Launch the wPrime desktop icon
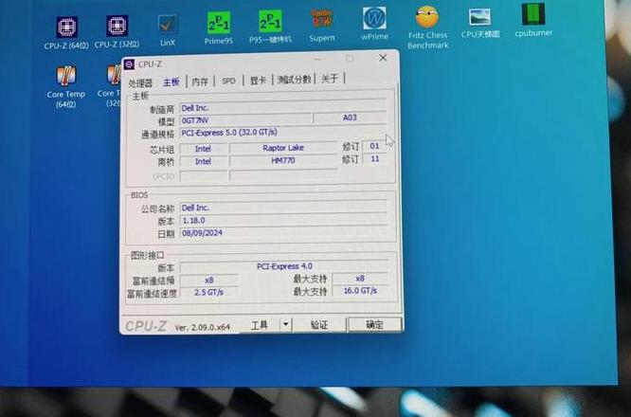Screen dimensions: 631x417 pos(374,24)
